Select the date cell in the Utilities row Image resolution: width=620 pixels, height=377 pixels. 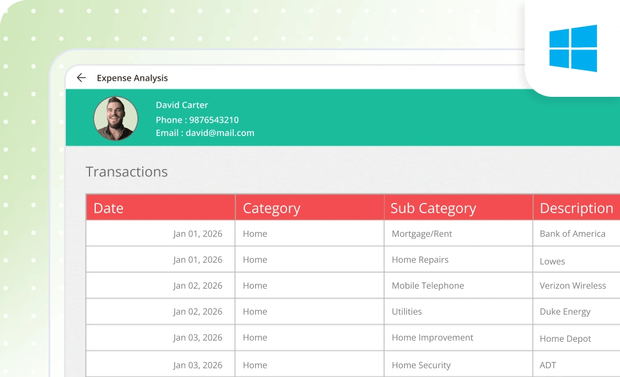coord(160,311)
